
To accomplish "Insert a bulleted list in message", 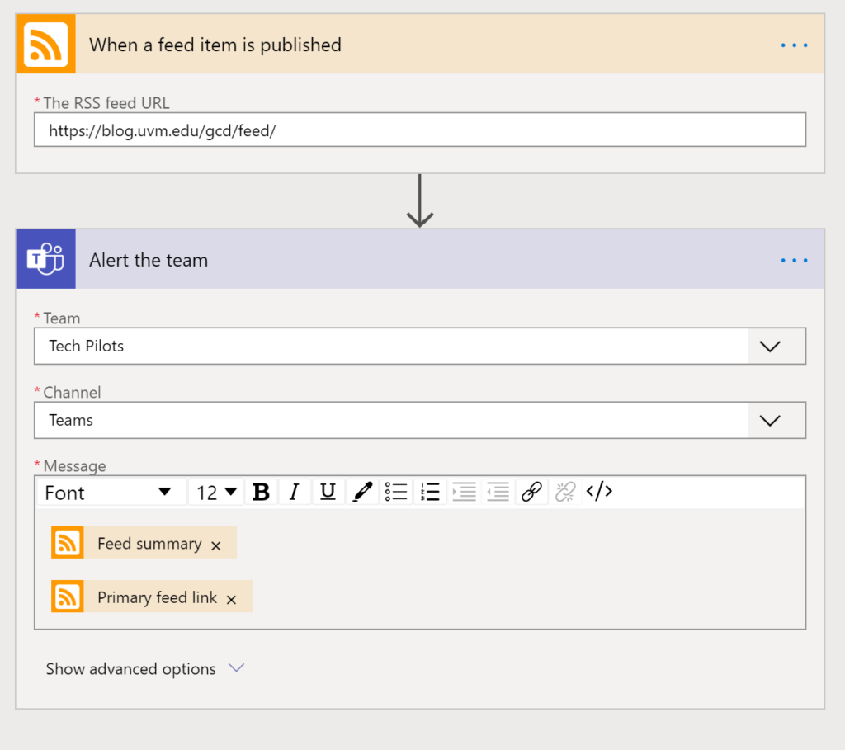I will 396,493.
